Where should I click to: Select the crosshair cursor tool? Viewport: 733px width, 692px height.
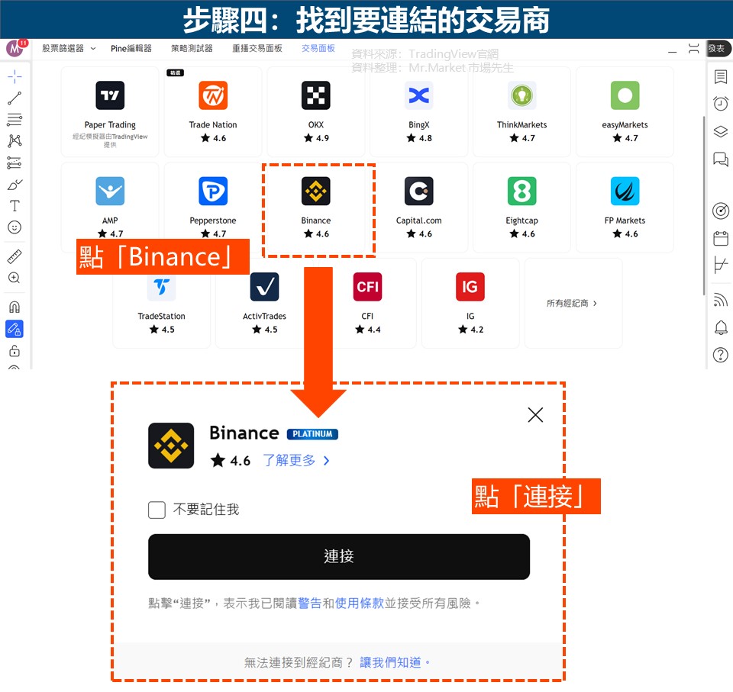15,76
